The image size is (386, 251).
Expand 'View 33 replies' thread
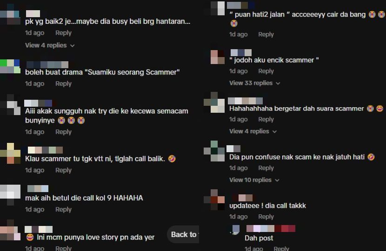tap(255, 83)
